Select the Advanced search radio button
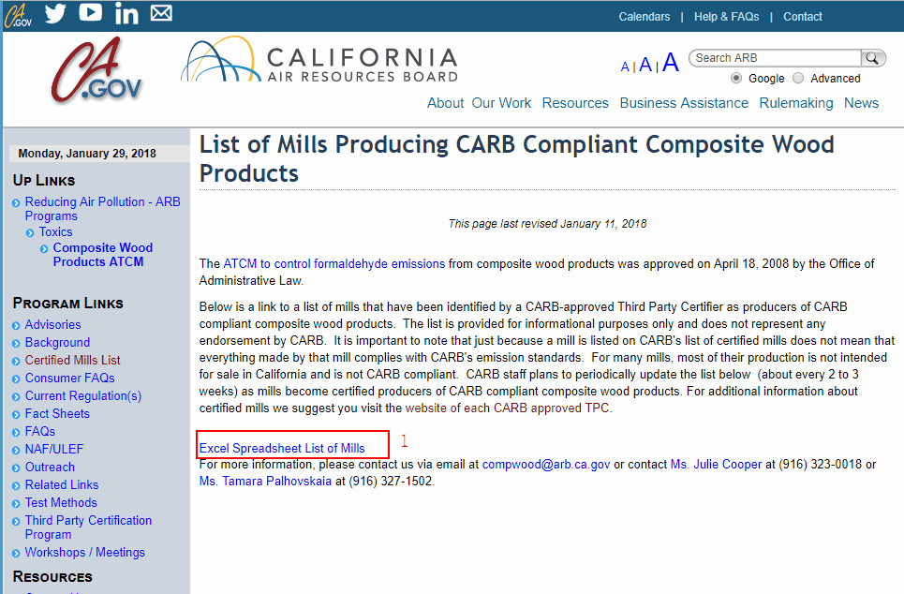Screen dimensions: 904x594 click(x=798, y=78)
